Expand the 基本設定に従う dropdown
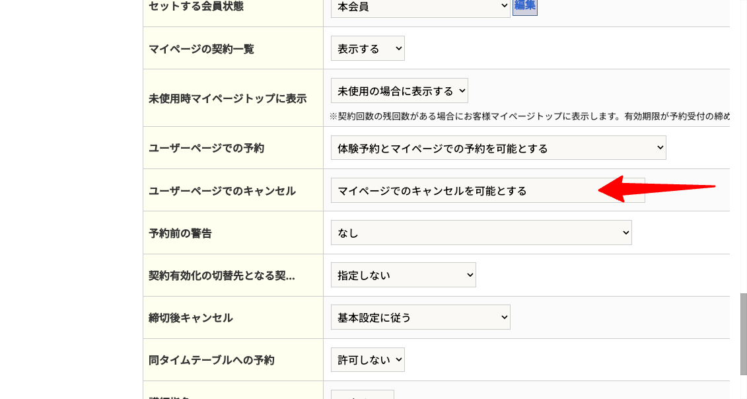The height and width of the screenshot is (399, 747). point(420,318)
